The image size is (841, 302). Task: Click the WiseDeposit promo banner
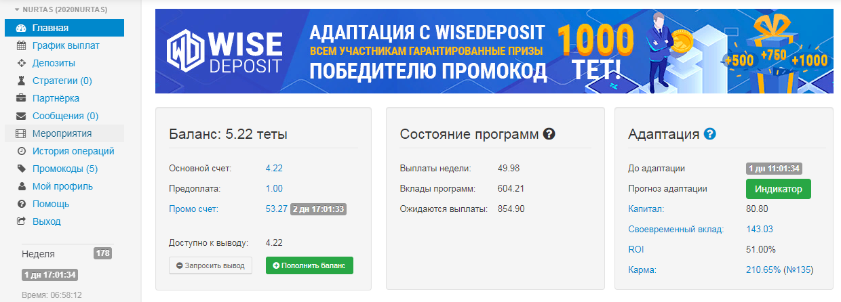(x=494, y=51)
